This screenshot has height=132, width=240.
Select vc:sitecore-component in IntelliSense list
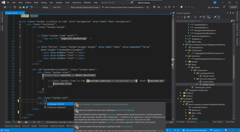56,107
